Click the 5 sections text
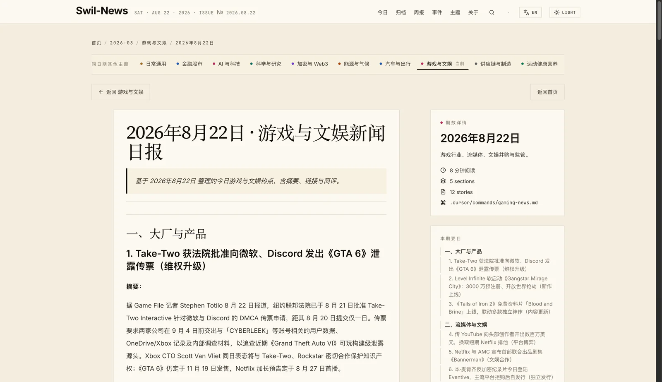662x382 pixels. [462, 181]
